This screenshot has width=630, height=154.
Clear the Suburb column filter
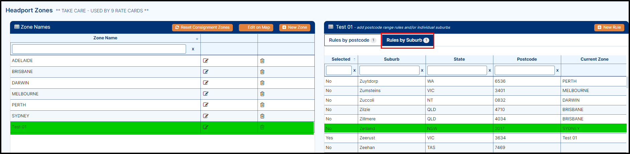(422, 70)
